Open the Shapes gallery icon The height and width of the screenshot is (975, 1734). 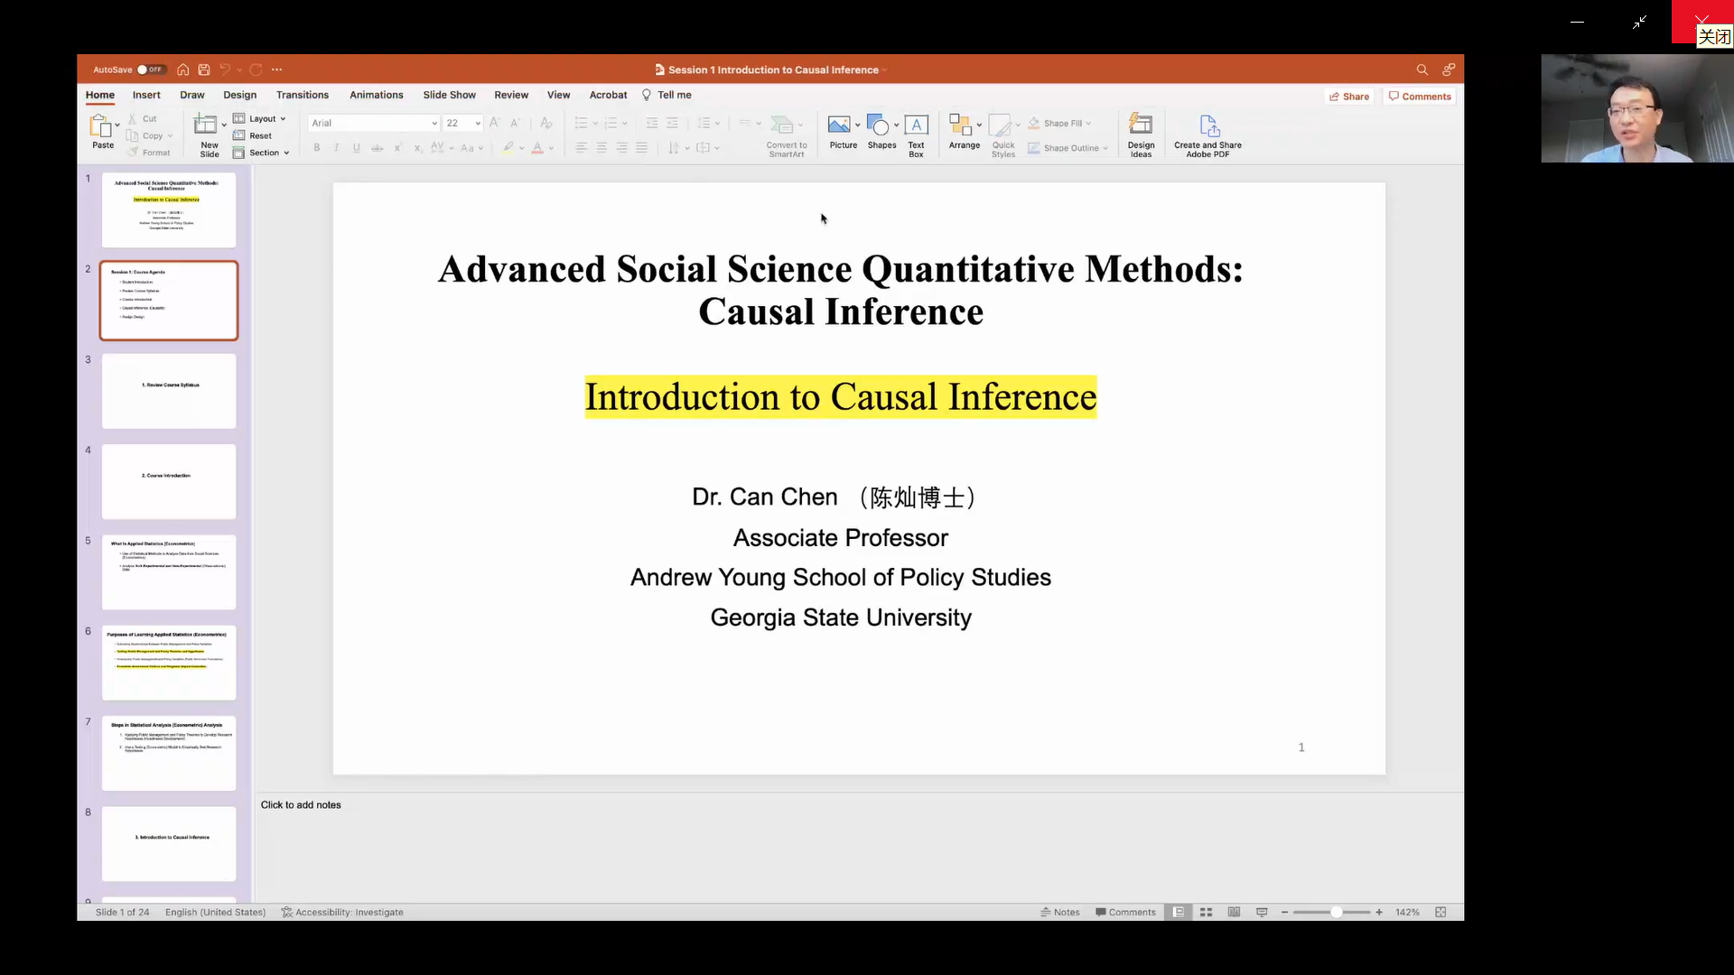pyautogui.click(x=878, y=125)
